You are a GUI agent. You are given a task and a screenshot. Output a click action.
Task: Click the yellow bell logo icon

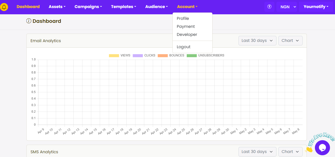click(x=4, y=7)
